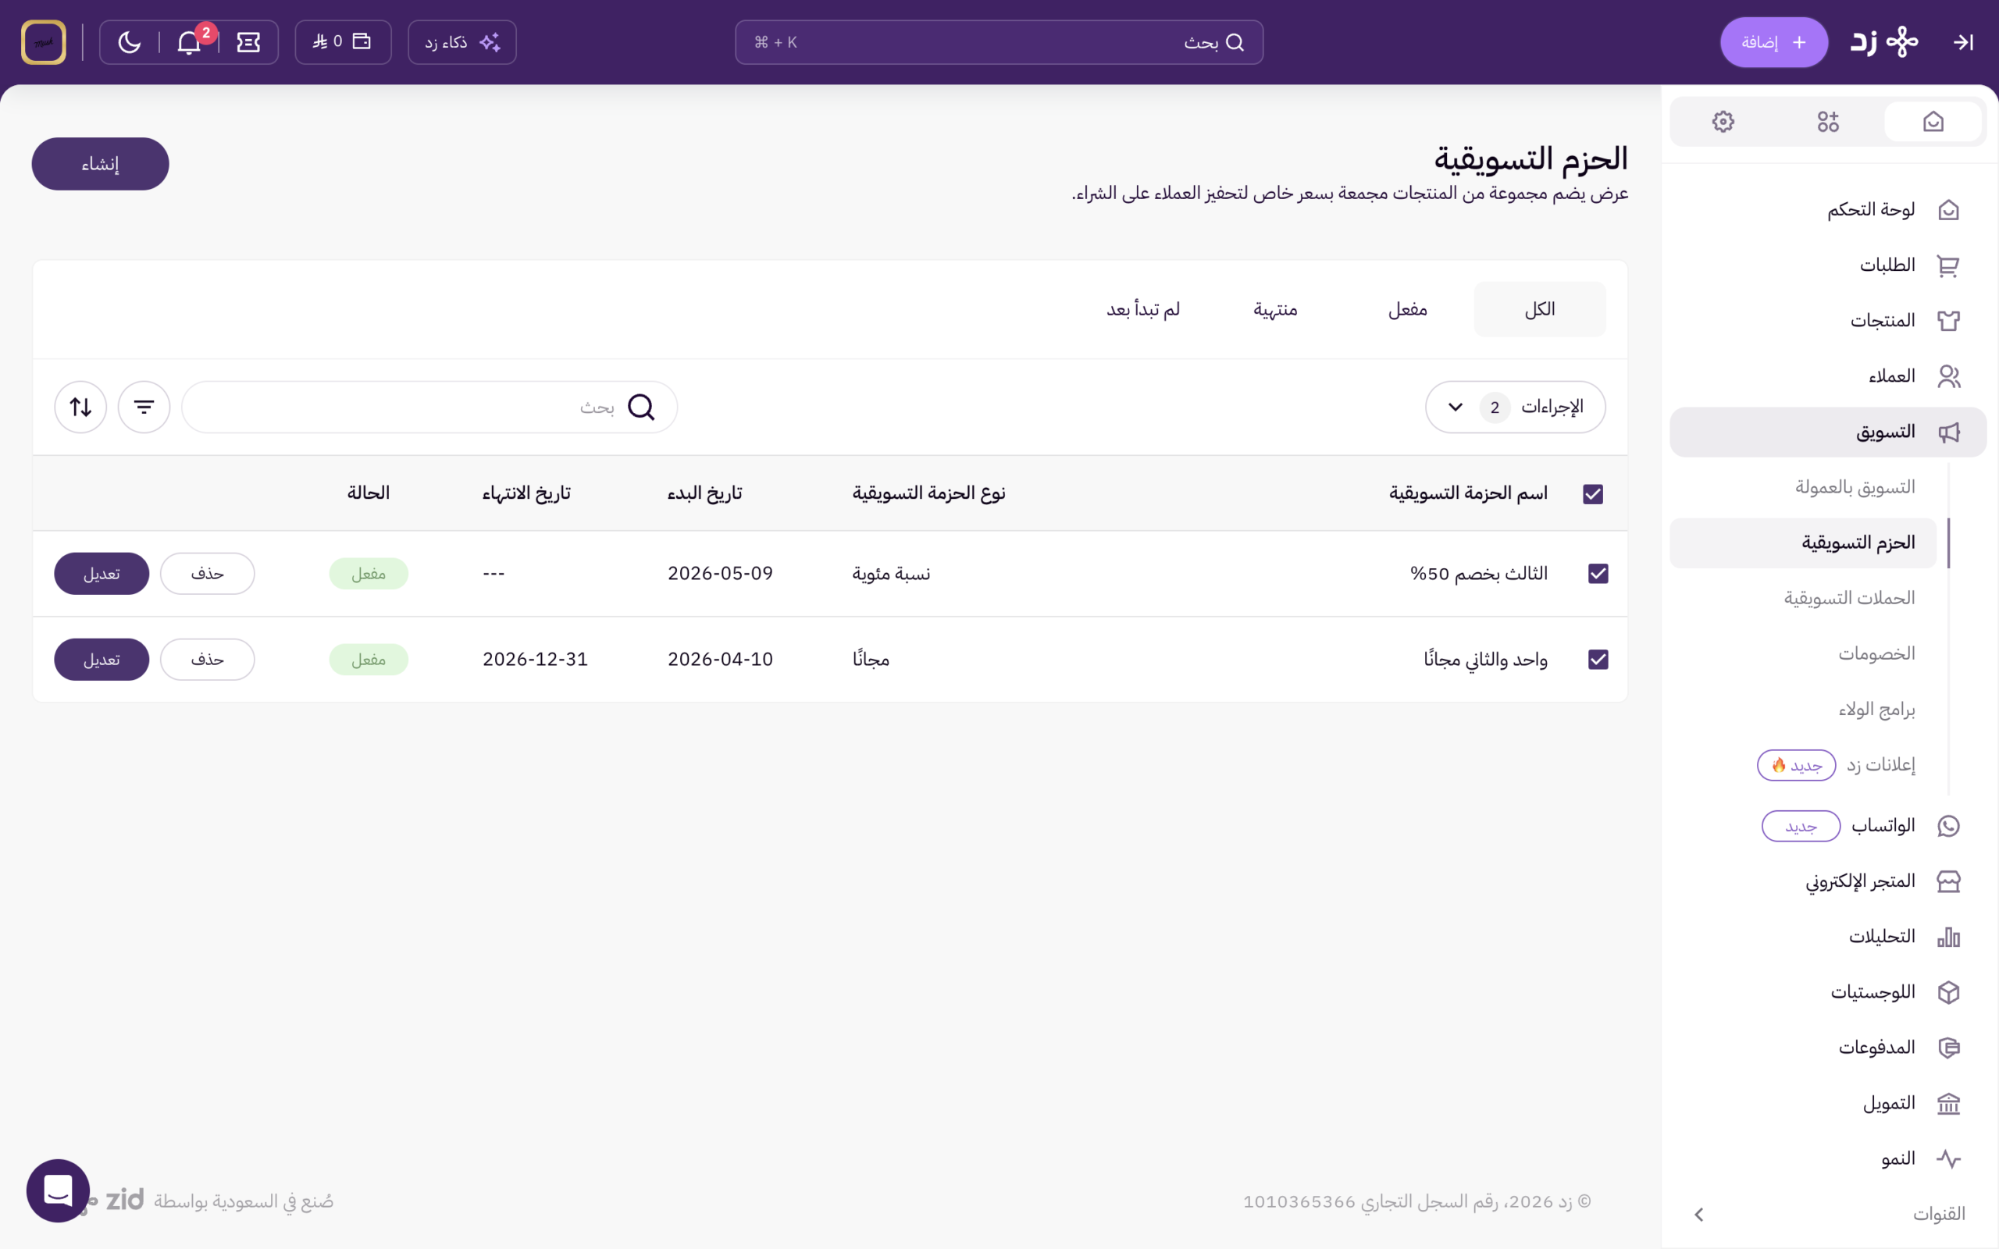Open المتجر الإلكتروني online store section
Viewport: 1999px width, 1249px height.
point(1828,881)
